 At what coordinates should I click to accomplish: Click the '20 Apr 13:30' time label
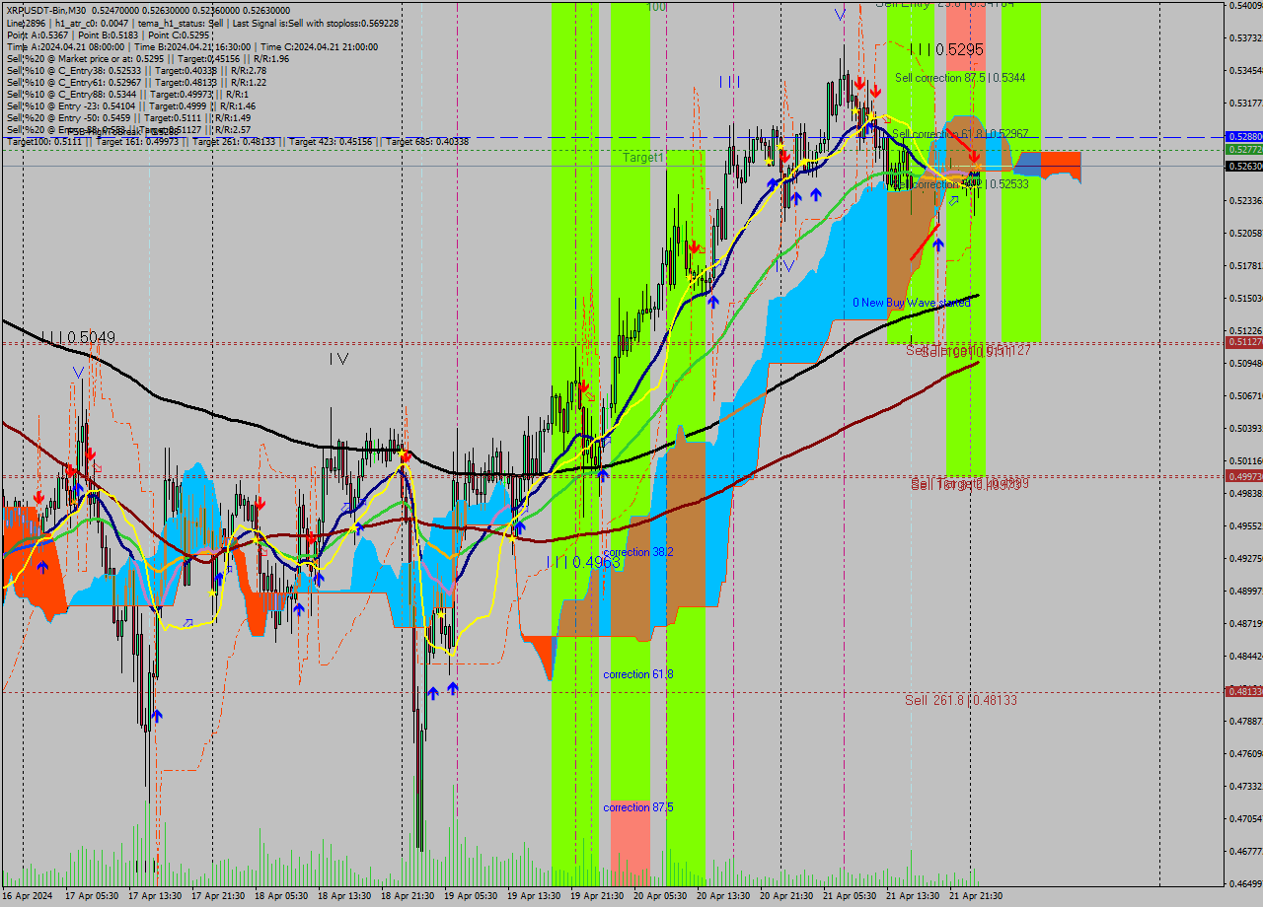coord(722,896)
